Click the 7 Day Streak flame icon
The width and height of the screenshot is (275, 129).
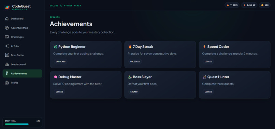[x=130, y=47]
